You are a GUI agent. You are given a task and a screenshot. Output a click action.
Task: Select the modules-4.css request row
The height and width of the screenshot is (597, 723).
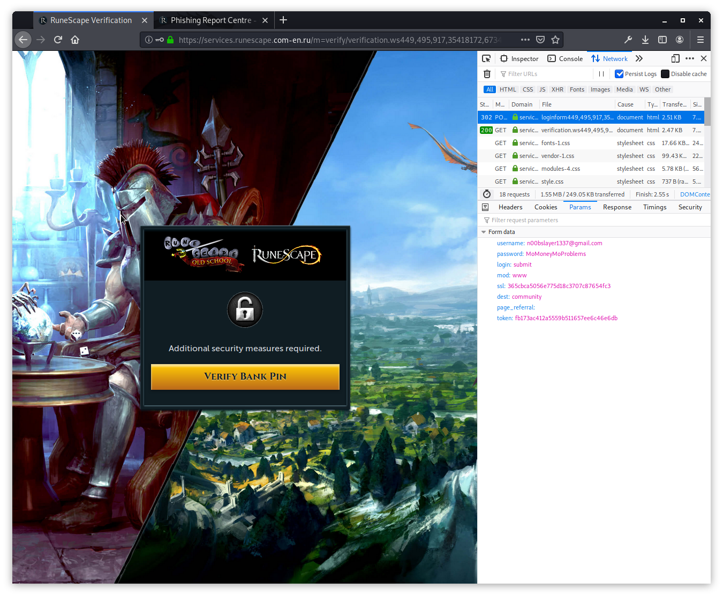(591, 169)
